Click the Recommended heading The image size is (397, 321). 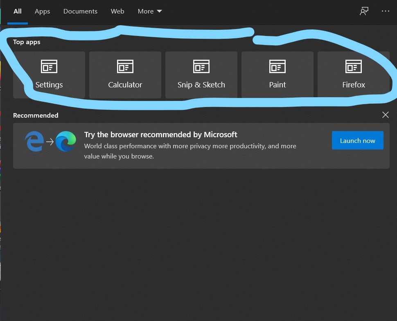pos(36,116)
